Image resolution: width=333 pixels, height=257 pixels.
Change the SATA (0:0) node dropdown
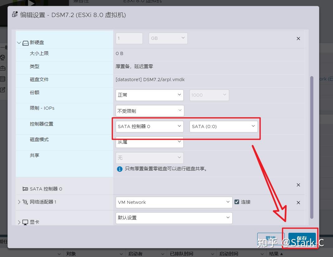click(x=224, y=126)
